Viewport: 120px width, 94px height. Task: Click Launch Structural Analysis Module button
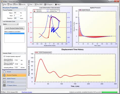[14, 28]
